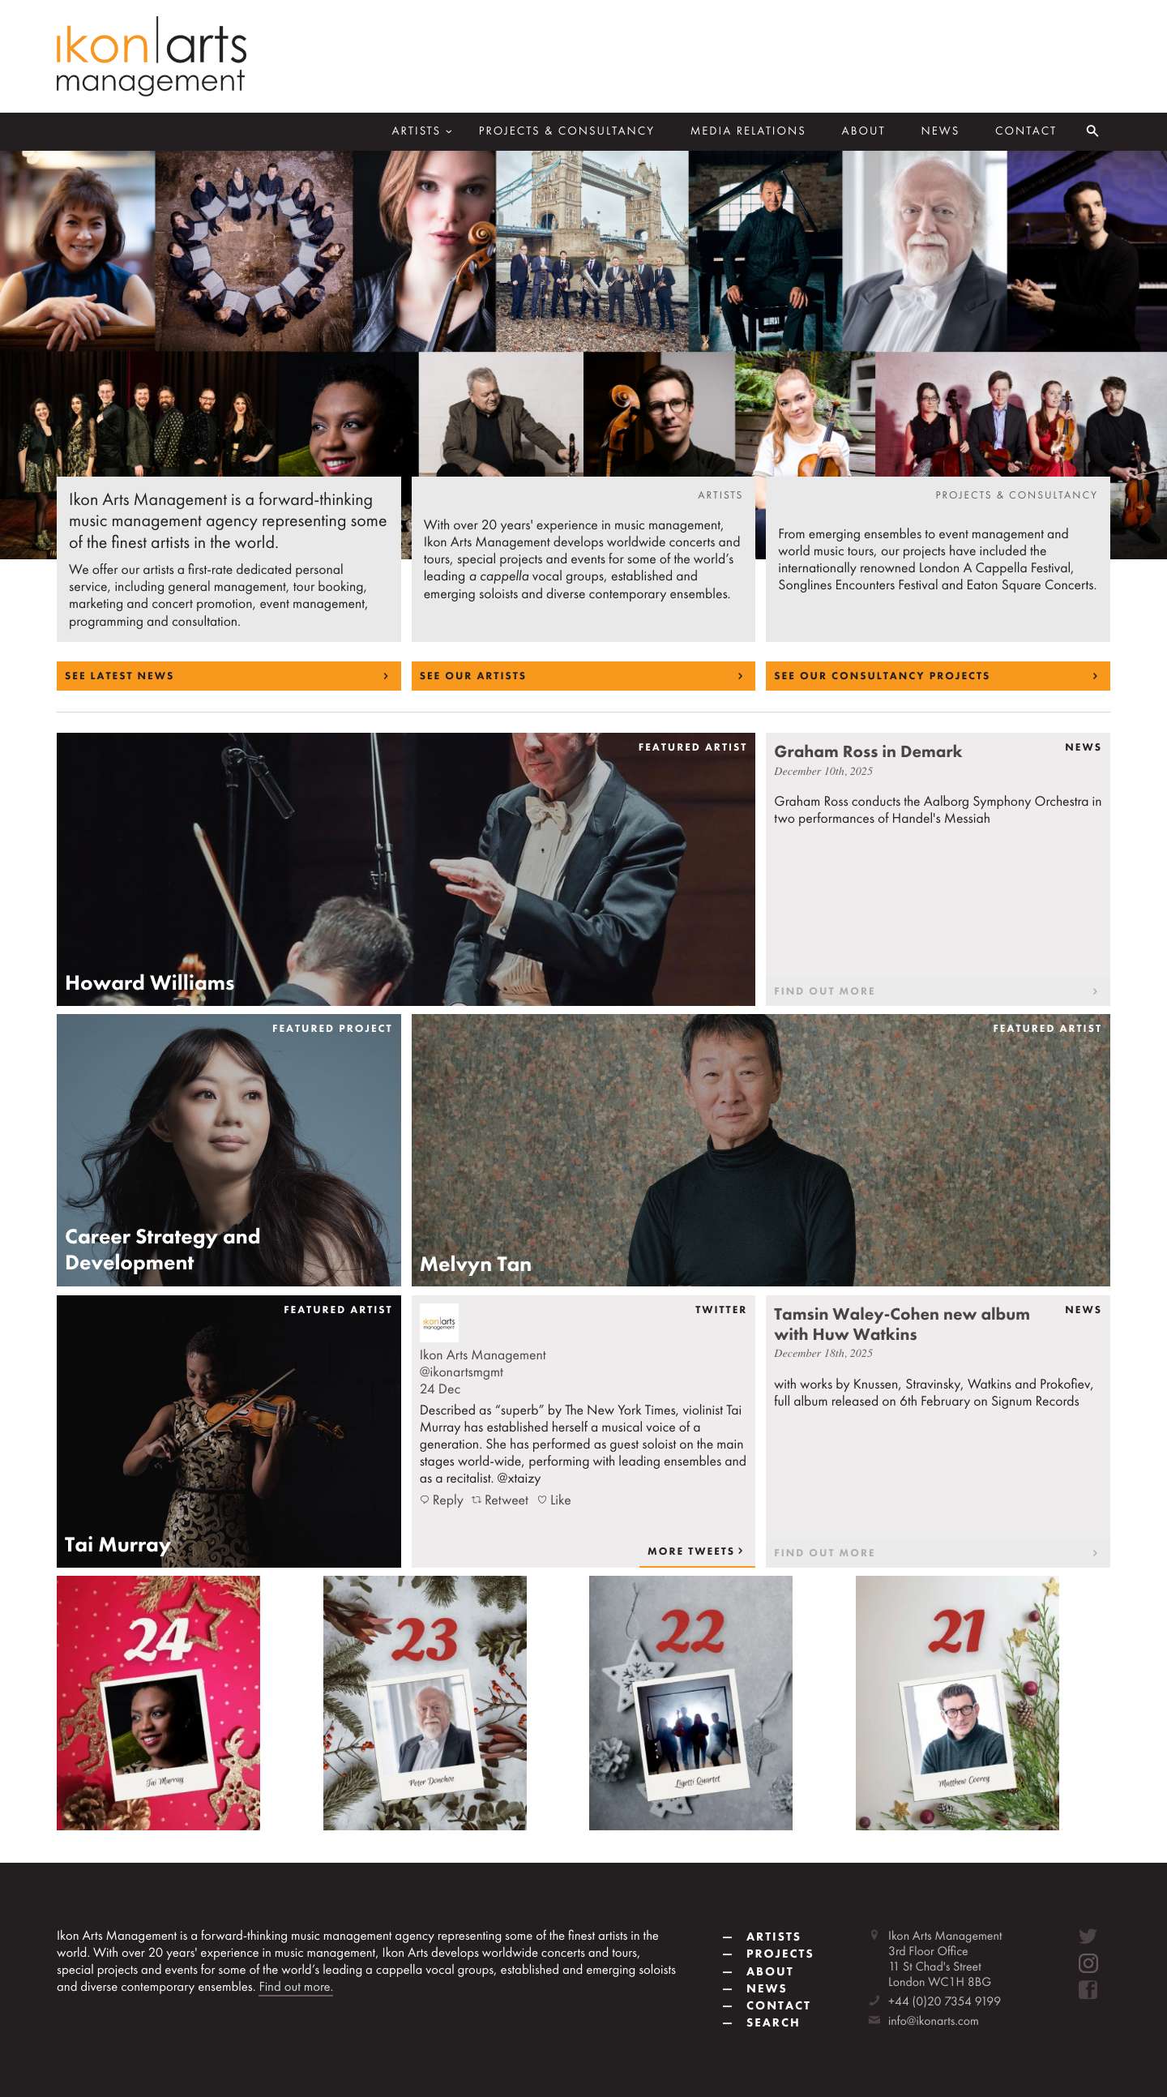Viewport: 1167px width, 2097px height.
Task: Click the tweet's Reply heart icon
Action: click(425, 1500)
